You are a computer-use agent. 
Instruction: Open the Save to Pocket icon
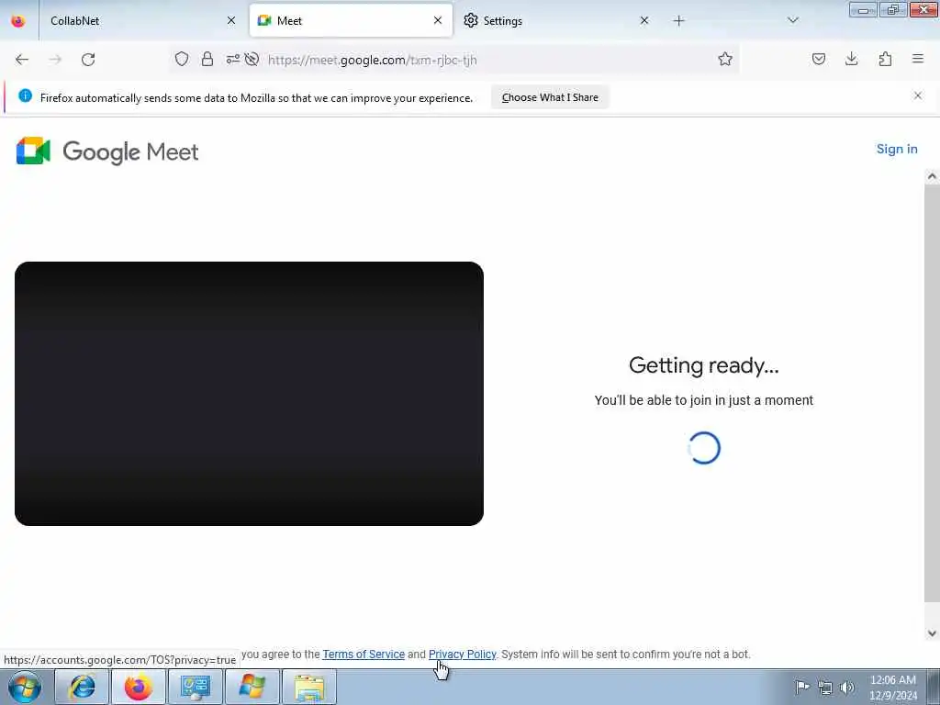818,59
